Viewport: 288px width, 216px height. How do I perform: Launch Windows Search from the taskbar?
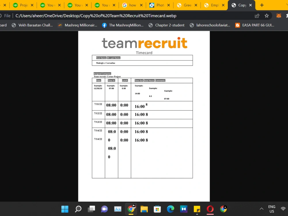pyautogui.click(x=78, y=209)
